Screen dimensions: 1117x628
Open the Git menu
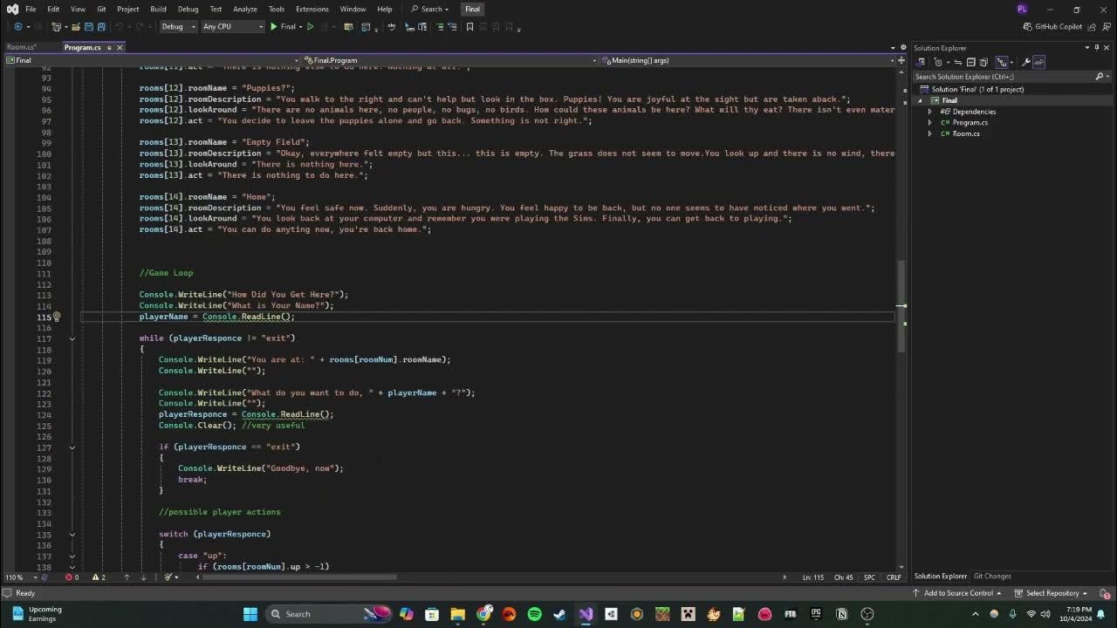click(x=101, y=9)
